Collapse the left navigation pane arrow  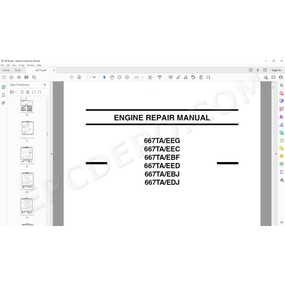[x=51, y=154]
